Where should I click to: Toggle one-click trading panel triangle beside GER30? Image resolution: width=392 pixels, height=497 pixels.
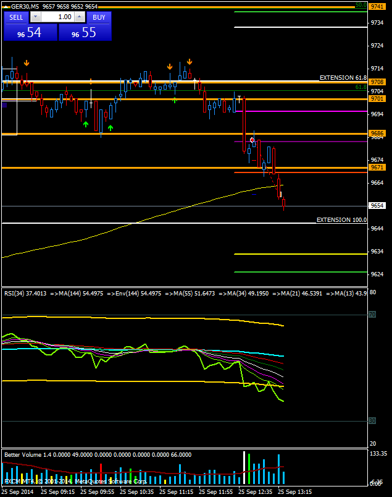point(6,6)
